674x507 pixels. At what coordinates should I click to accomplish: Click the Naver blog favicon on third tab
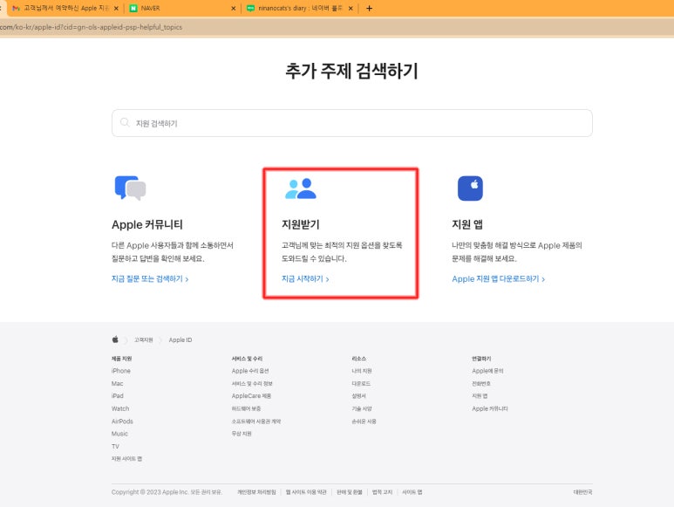(250, 8)
